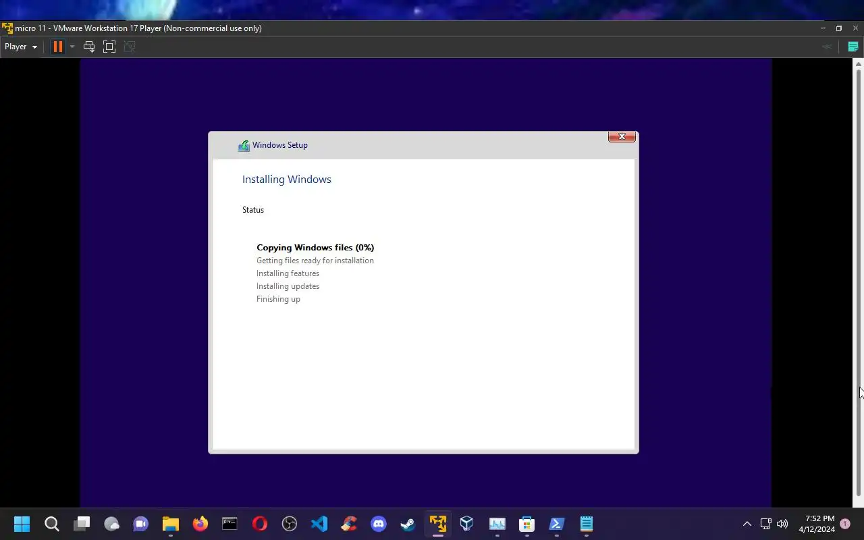Restore down the VMware Player window

[839, 28]
